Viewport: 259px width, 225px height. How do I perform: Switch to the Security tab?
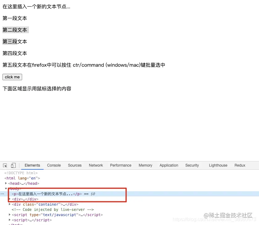pos(192,165)
